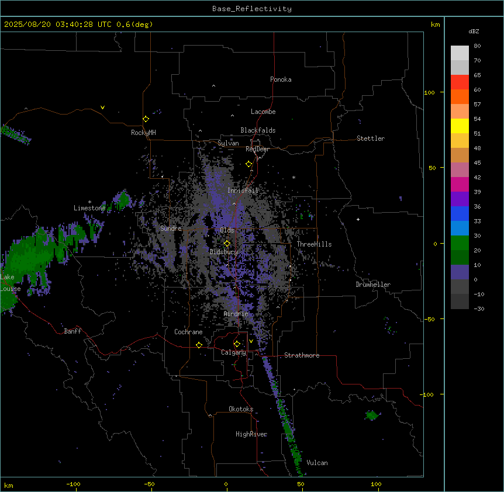Viewport: 504px width, 492px height.
Task: Choose the blue 33-36 dBZ legend swatch
Action: (460, 213)
